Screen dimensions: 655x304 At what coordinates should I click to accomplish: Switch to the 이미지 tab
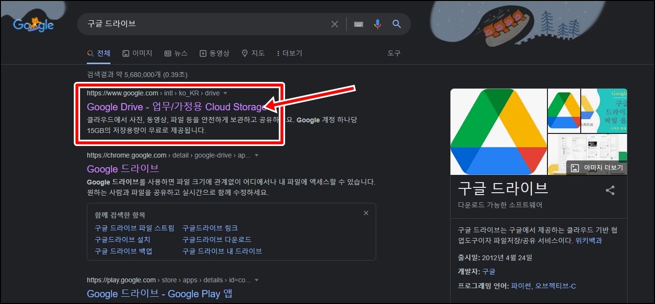(x=137, y=53)
